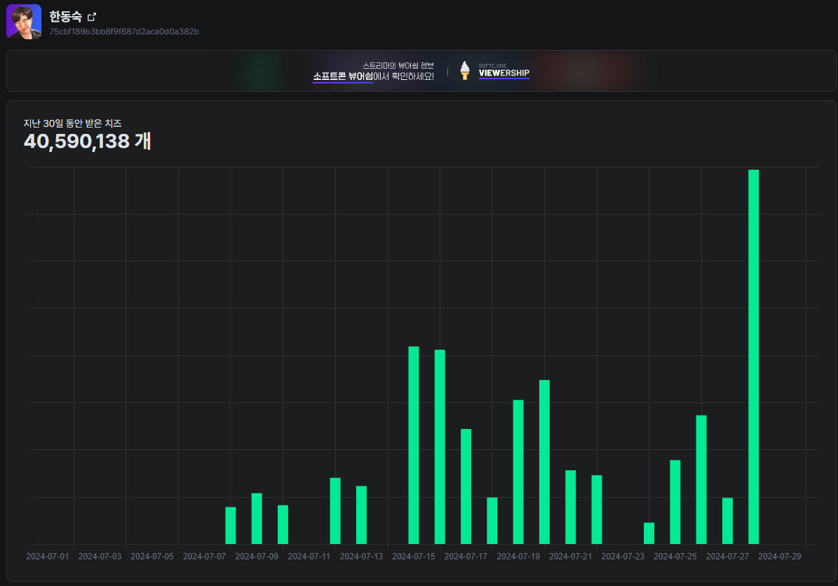
Task: Click the 2024-07-01 axis date label
Action: pos(48,557)
